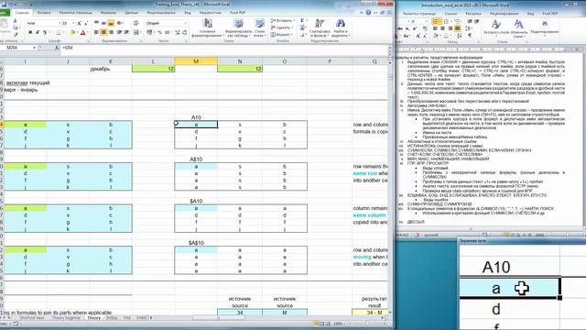The height and width of the screenshot is (330, 586).
Task: Expand the Delete cells dropdown in Excel
Action: pos(292,27)
